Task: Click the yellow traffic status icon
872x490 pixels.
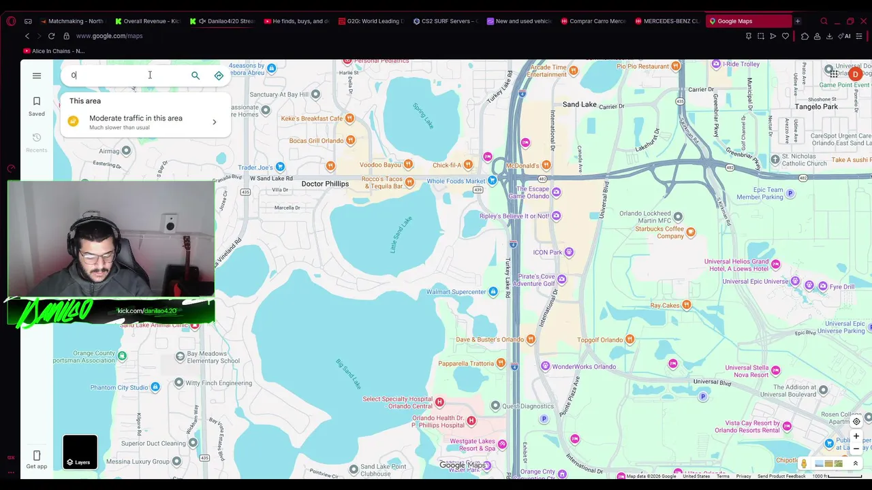Action: tap(74, 122)
